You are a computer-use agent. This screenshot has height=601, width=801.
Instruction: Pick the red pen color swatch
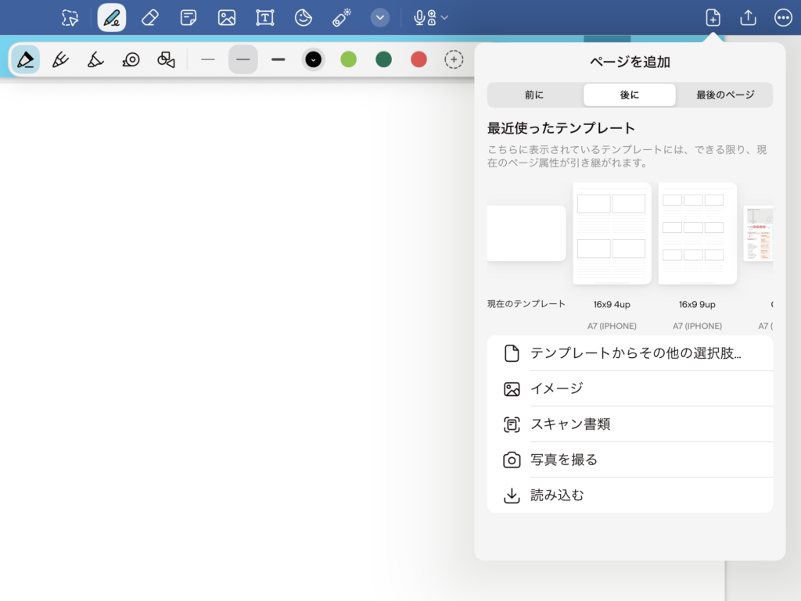click(418, 59)
